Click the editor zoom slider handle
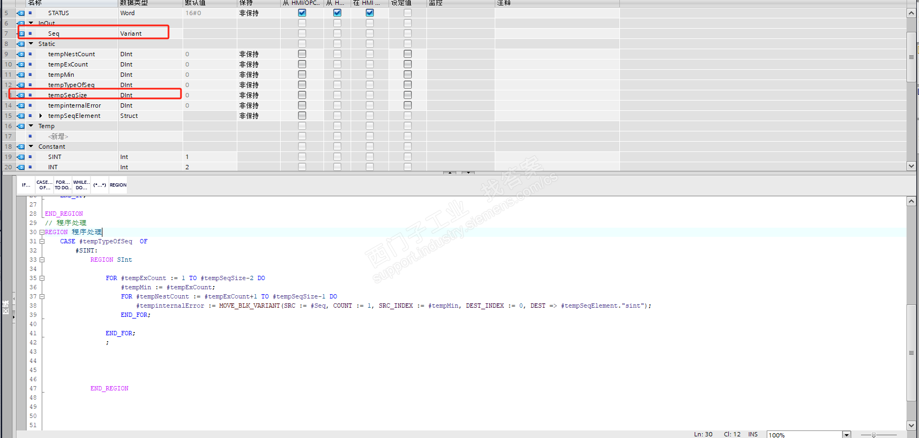The image size is (919, 438). [x=873, y=435]
